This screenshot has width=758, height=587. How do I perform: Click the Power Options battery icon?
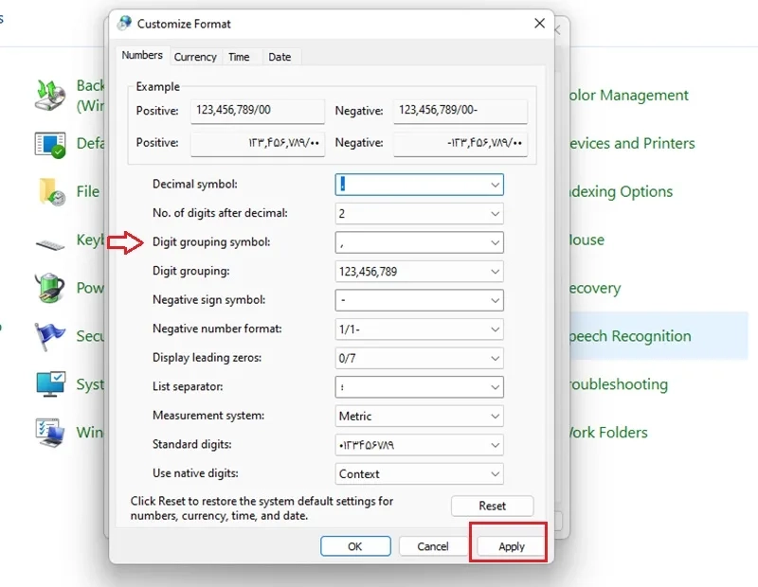[x=50, y=288]
